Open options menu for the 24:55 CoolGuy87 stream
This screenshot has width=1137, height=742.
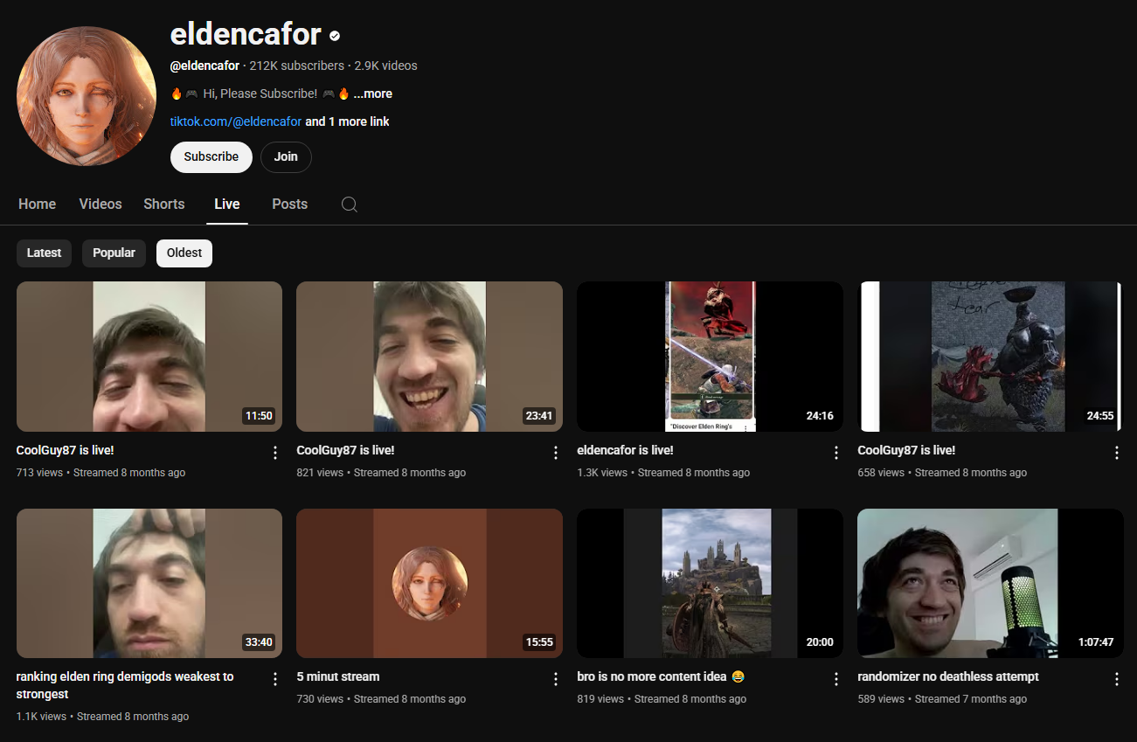click(1117, 453)
